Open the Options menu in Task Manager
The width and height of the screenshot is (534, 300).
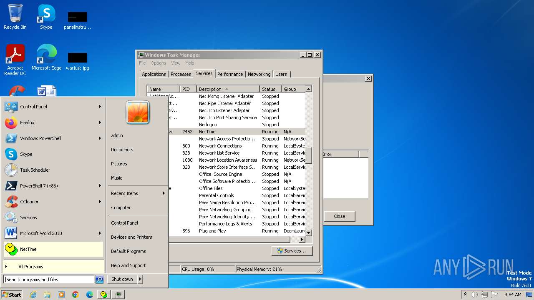[x=159, y=63]
